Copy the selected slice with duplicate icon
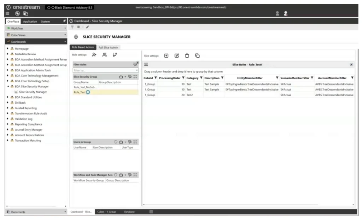The height and width of the screenshot is (219, 362). tap(197, 56)
